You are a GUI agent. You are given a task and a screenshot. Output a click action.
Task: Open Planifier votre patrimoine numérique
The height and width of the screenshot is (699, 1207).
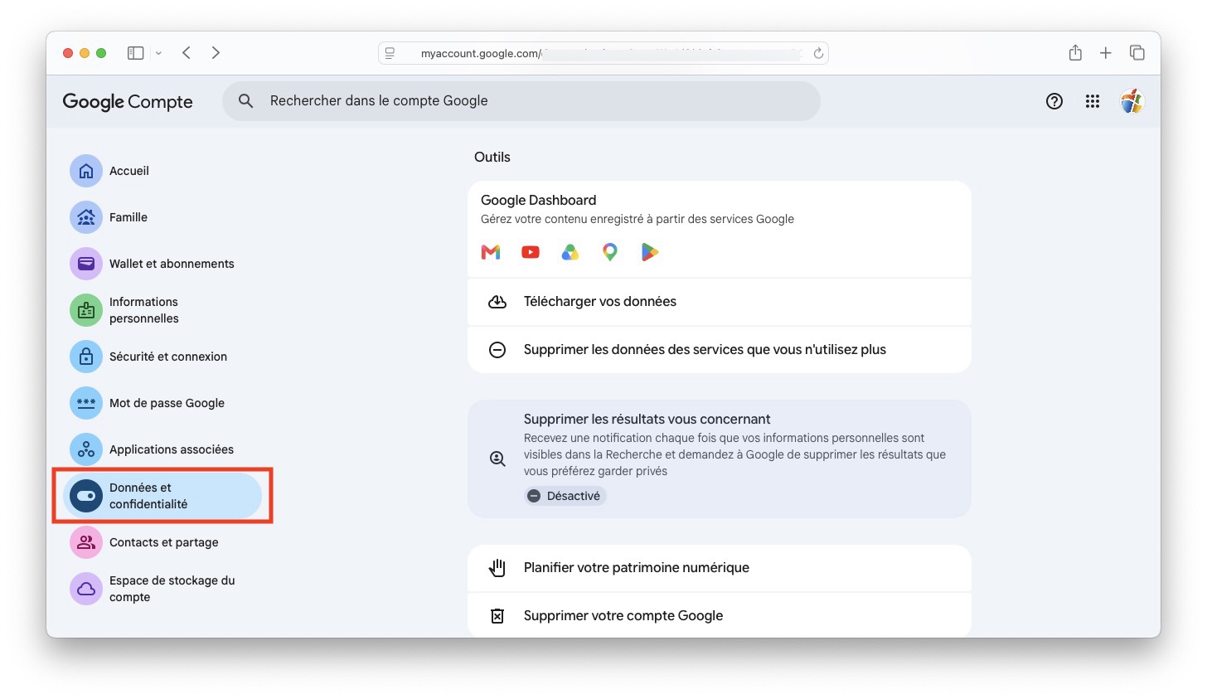tap(720, 568)
